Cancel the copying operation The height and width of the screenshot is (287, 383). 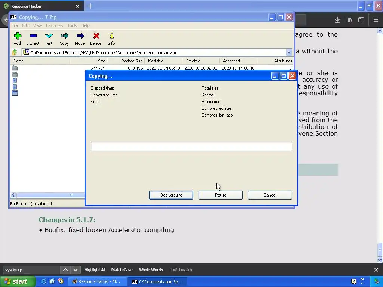pyautogui.click(x=270, y=195)
